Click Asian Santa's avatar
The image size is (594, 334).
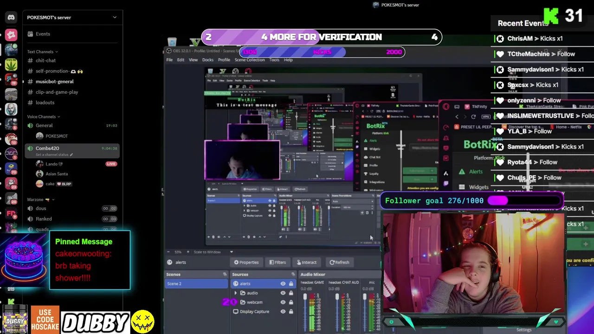coord(39,174)
